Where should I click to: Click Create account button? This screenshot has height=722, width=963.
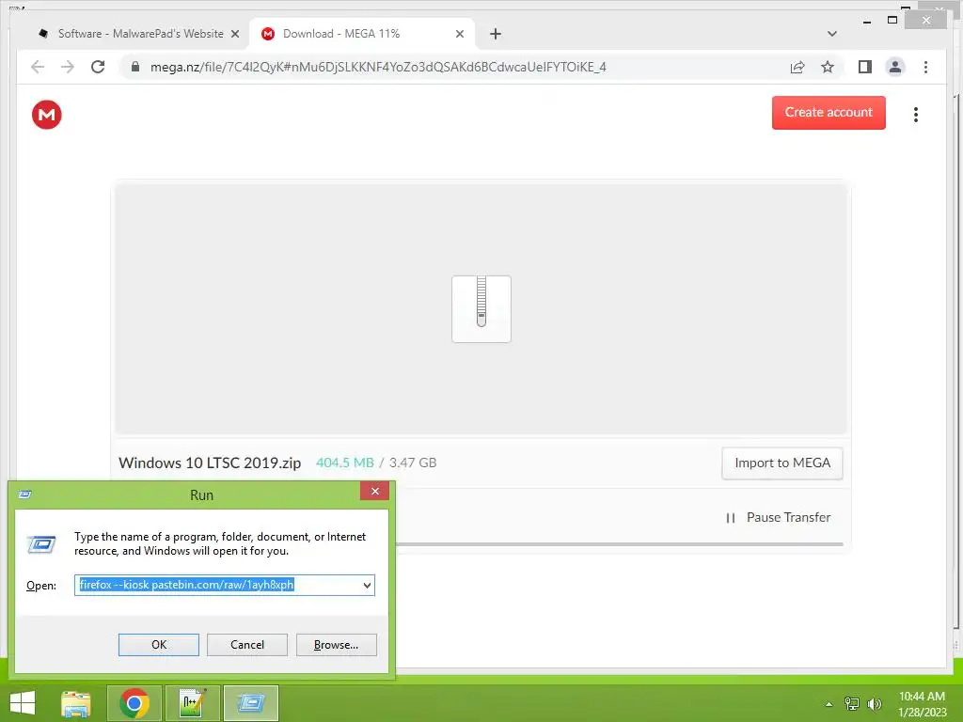click(829, 113)
